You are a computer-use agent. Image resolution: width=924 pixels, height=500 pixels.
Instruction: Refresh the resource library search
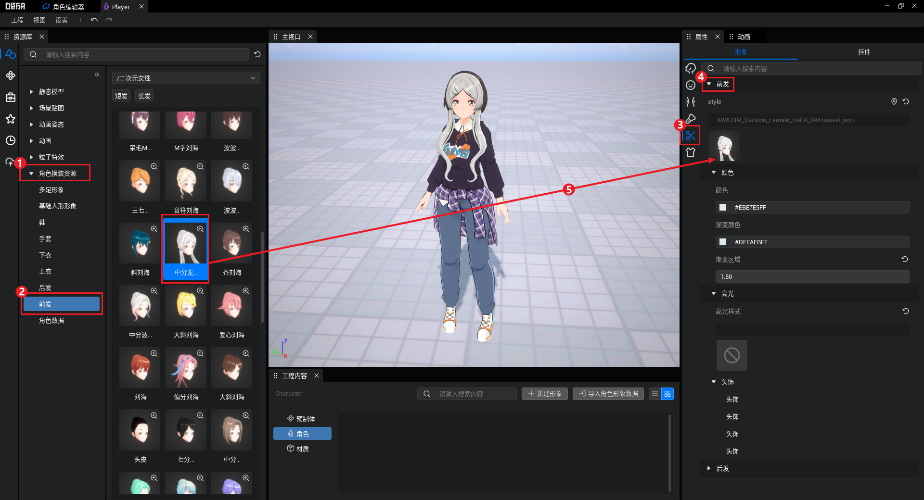(x=257, y=54)
